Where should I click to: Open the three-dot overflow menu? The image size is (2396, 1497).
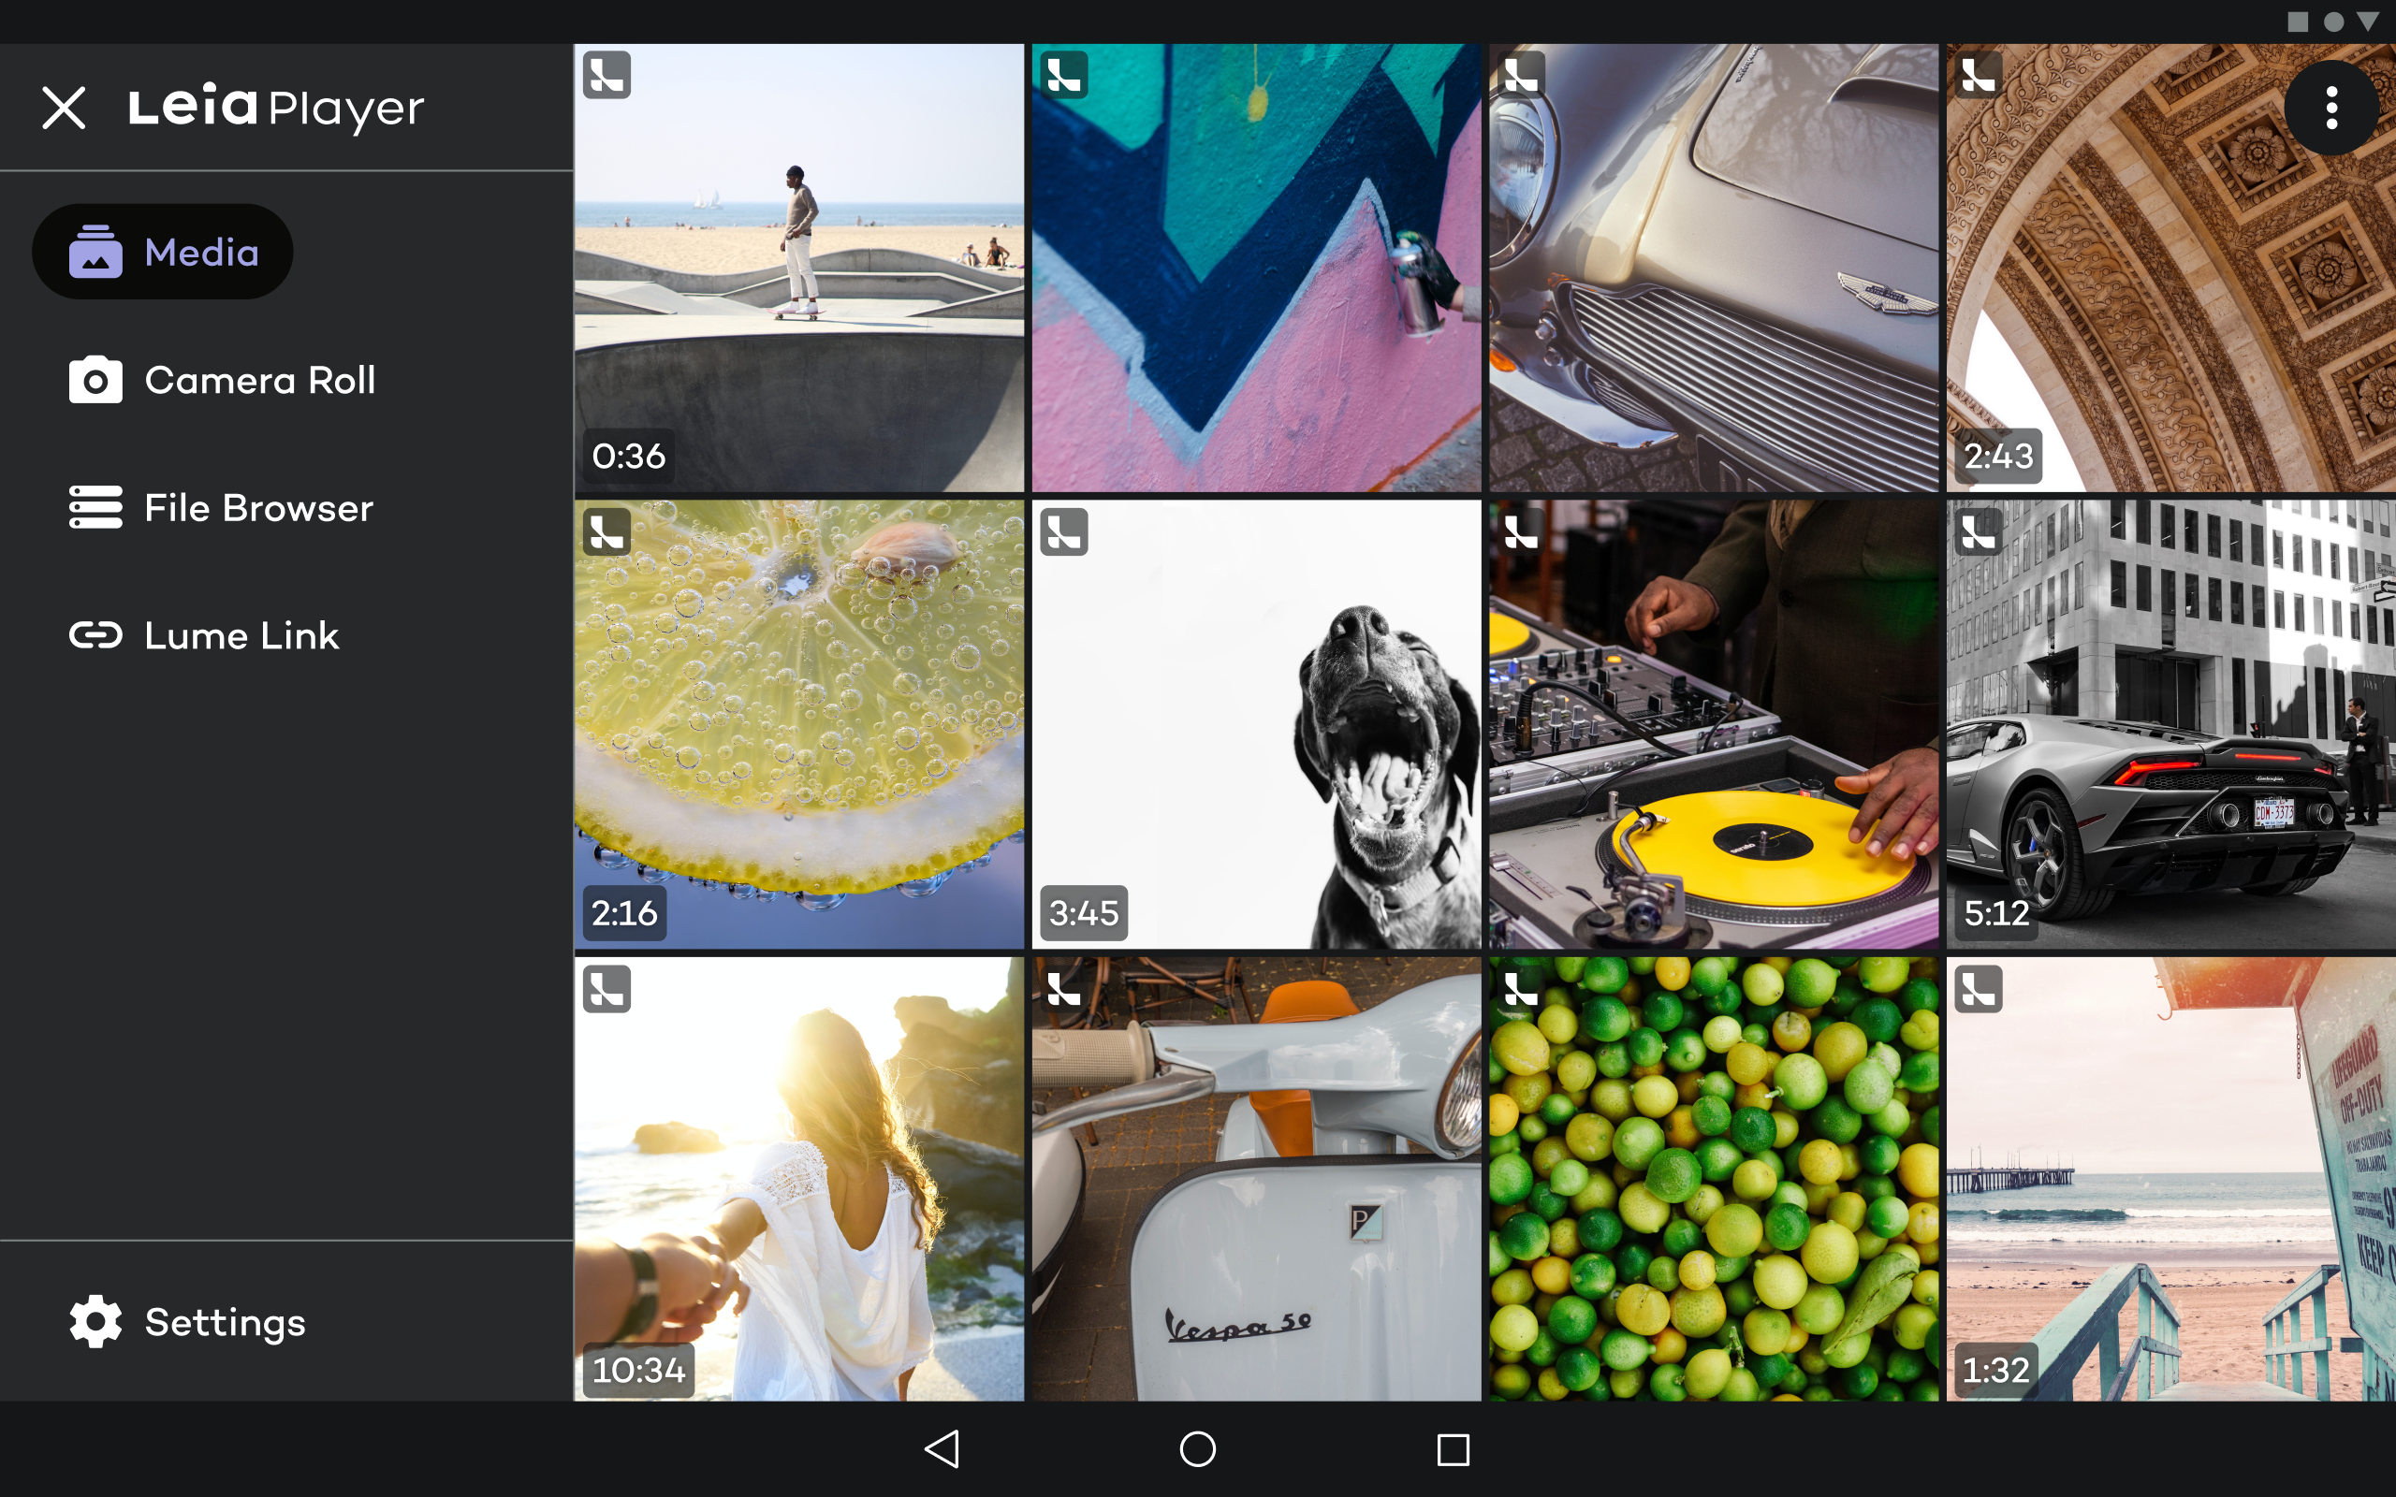2330,107
